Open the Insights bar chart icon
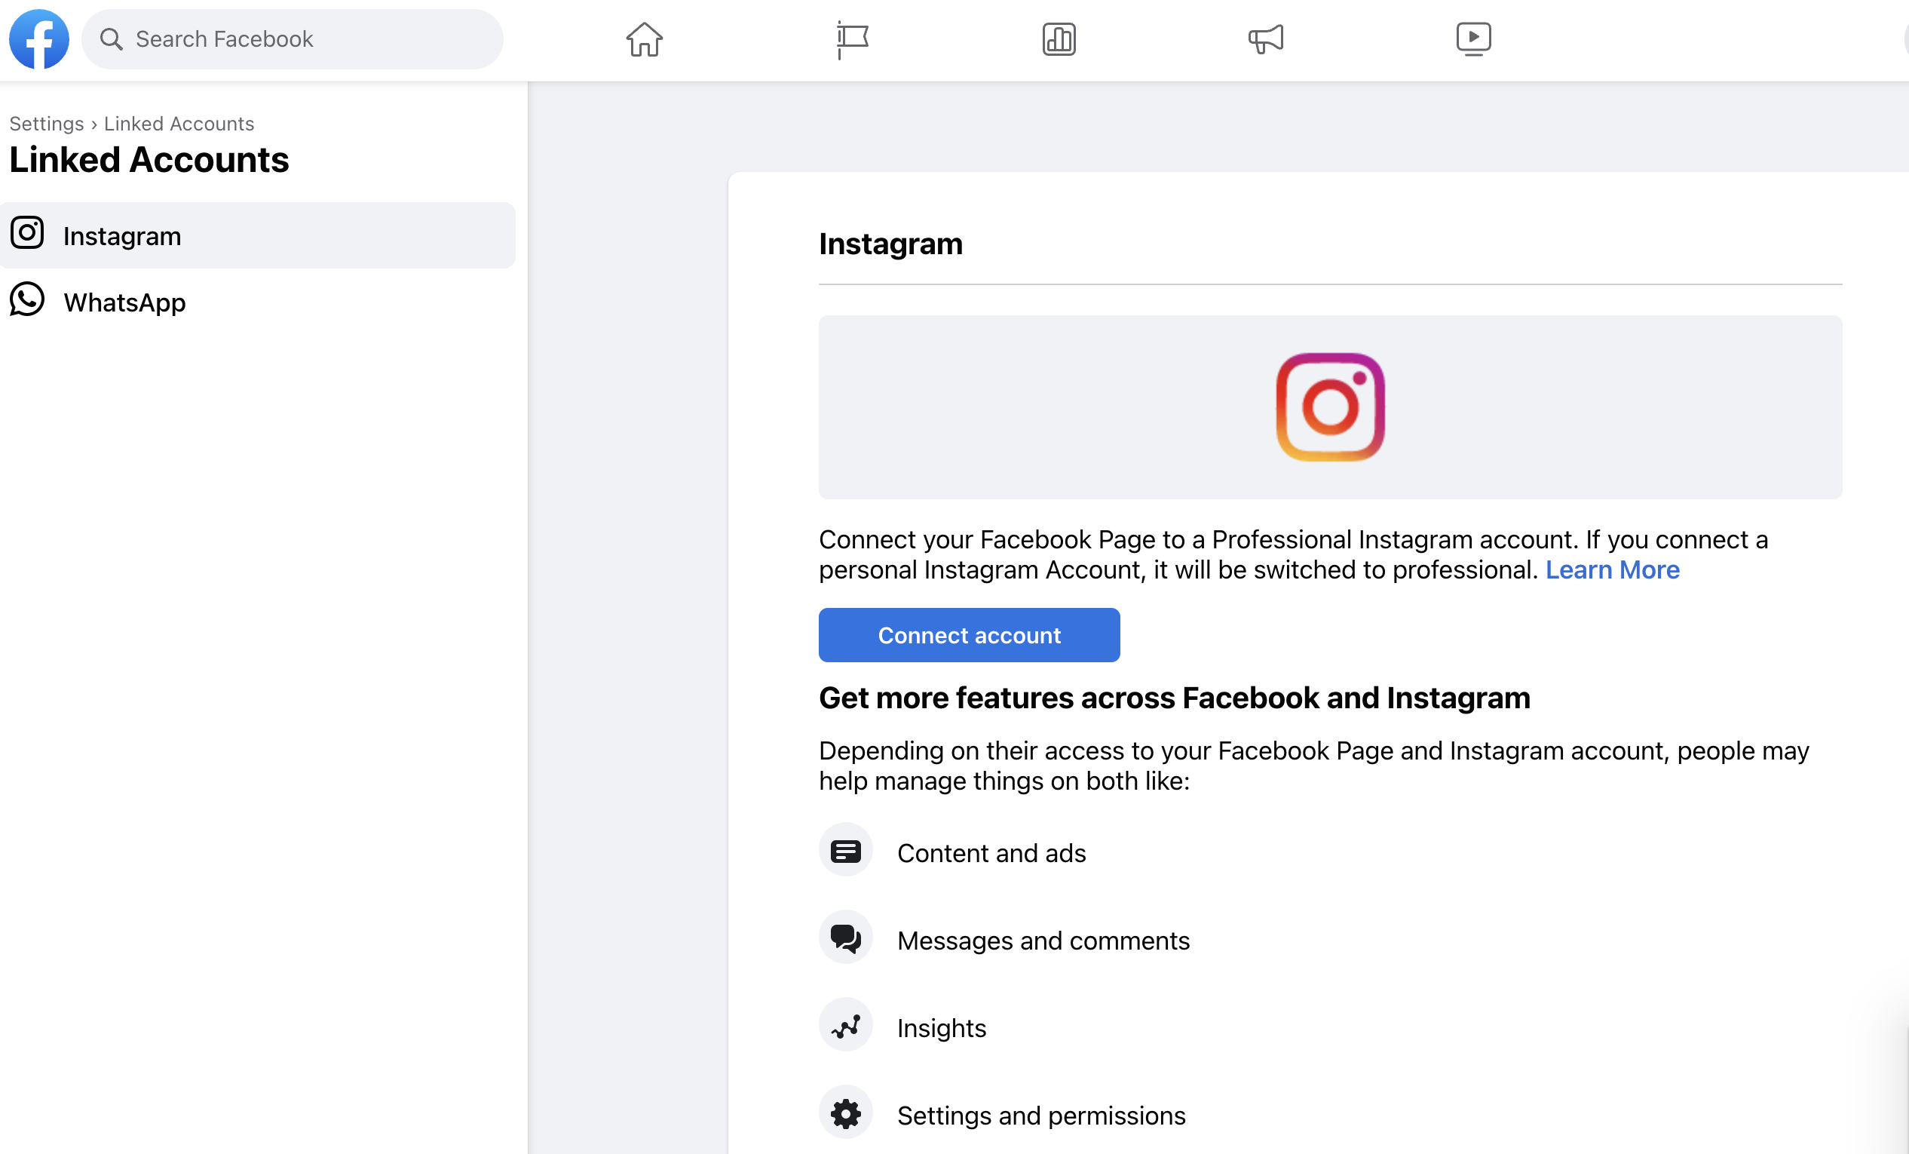The height and width of the screenshot is (1154, 1909). click(1059, 38)
